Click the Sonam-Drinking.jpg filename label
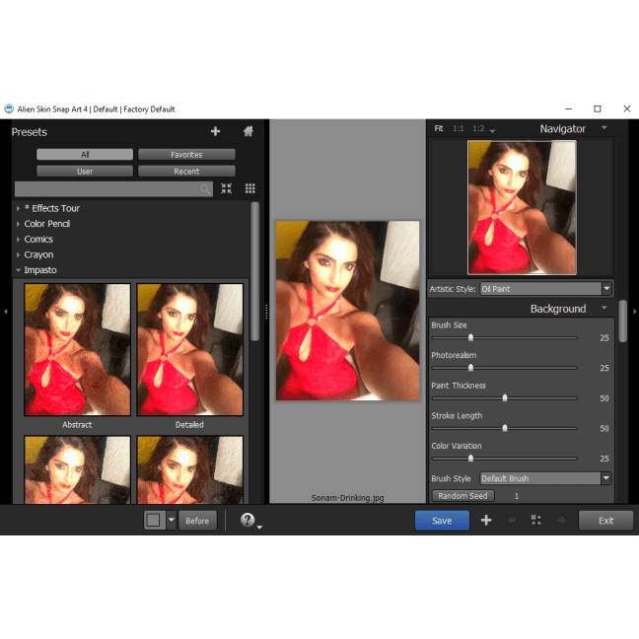 [347, 498]
